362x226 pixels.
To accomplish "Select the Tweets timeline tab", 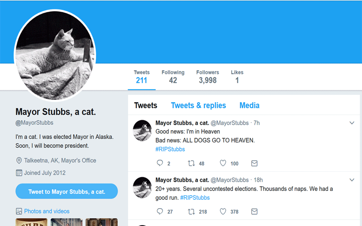I will [x=146, y=105].
